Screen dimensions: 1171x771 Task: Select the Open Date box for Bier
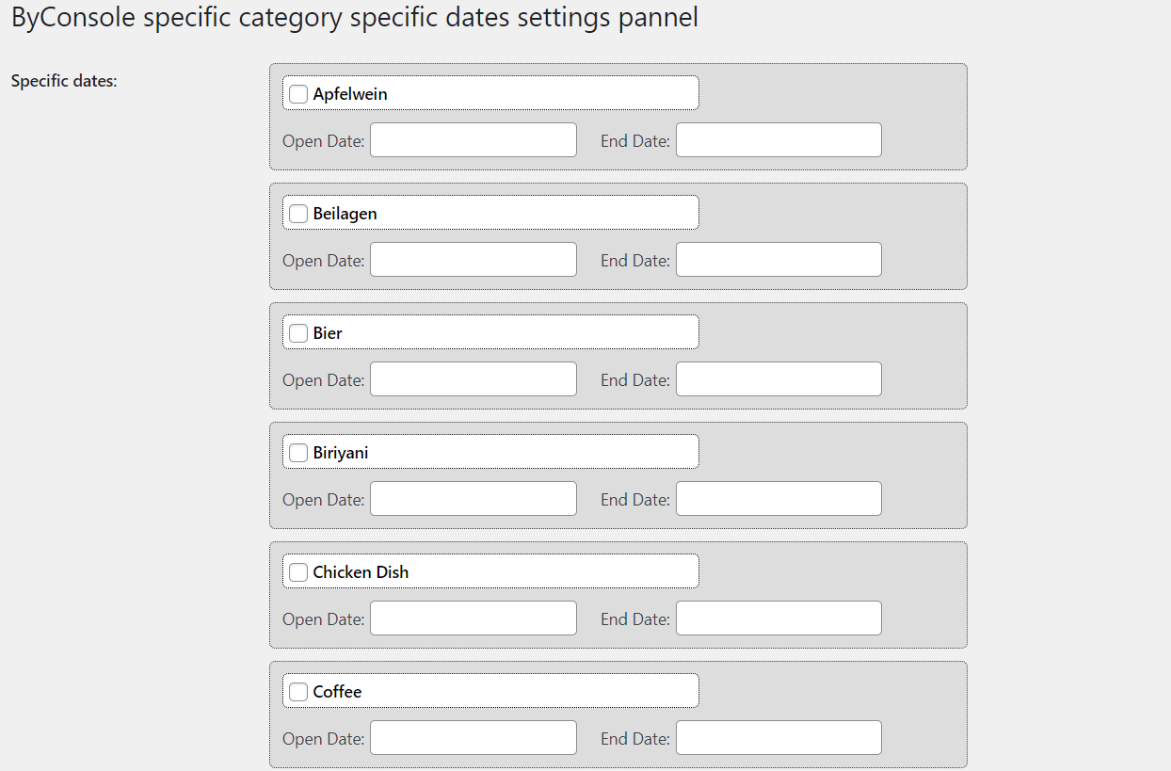473,378
